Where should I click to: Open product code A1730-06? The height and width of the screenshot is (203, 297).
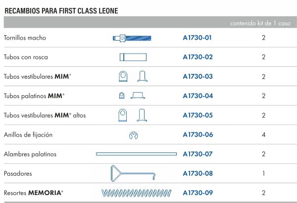click(198, 135)
